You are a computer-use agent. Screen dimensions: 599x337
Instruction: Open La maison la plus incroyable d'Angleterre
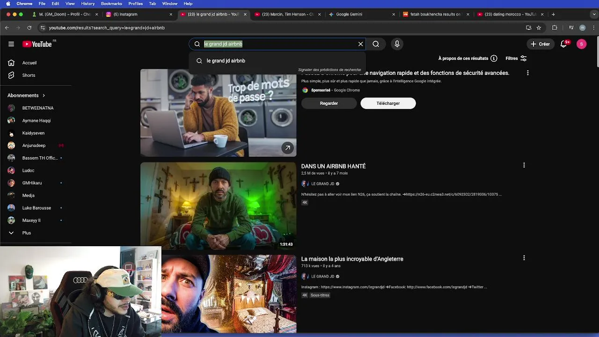point(352,259)
